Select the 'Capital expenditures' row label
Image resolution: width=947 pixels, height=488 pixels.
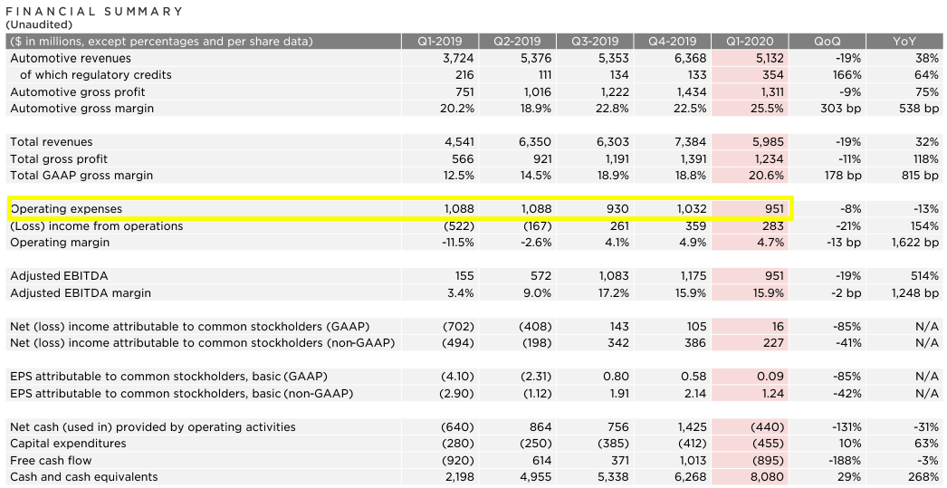click(68, 444)
